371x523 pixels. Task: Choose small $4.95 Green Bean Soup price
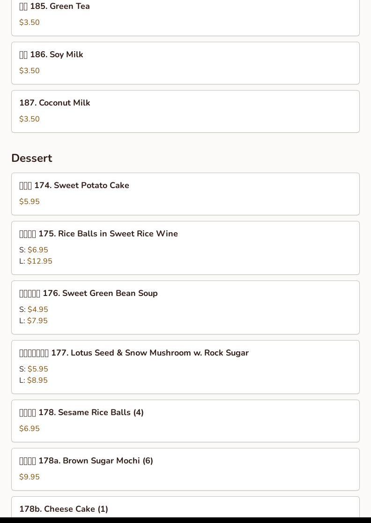pos(37,310)
